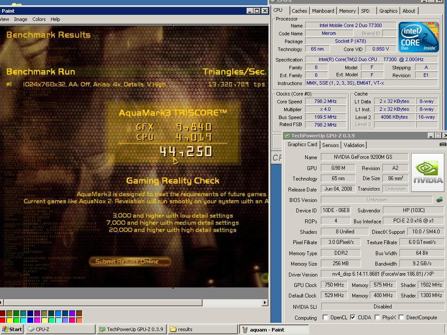Pick the dark olive color swatch

click(10, 313)
